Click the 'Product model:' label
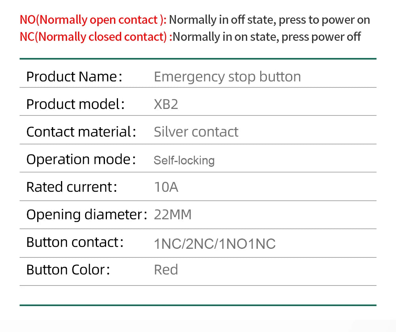This screenshot has height=332, width=396. point(76,104)
